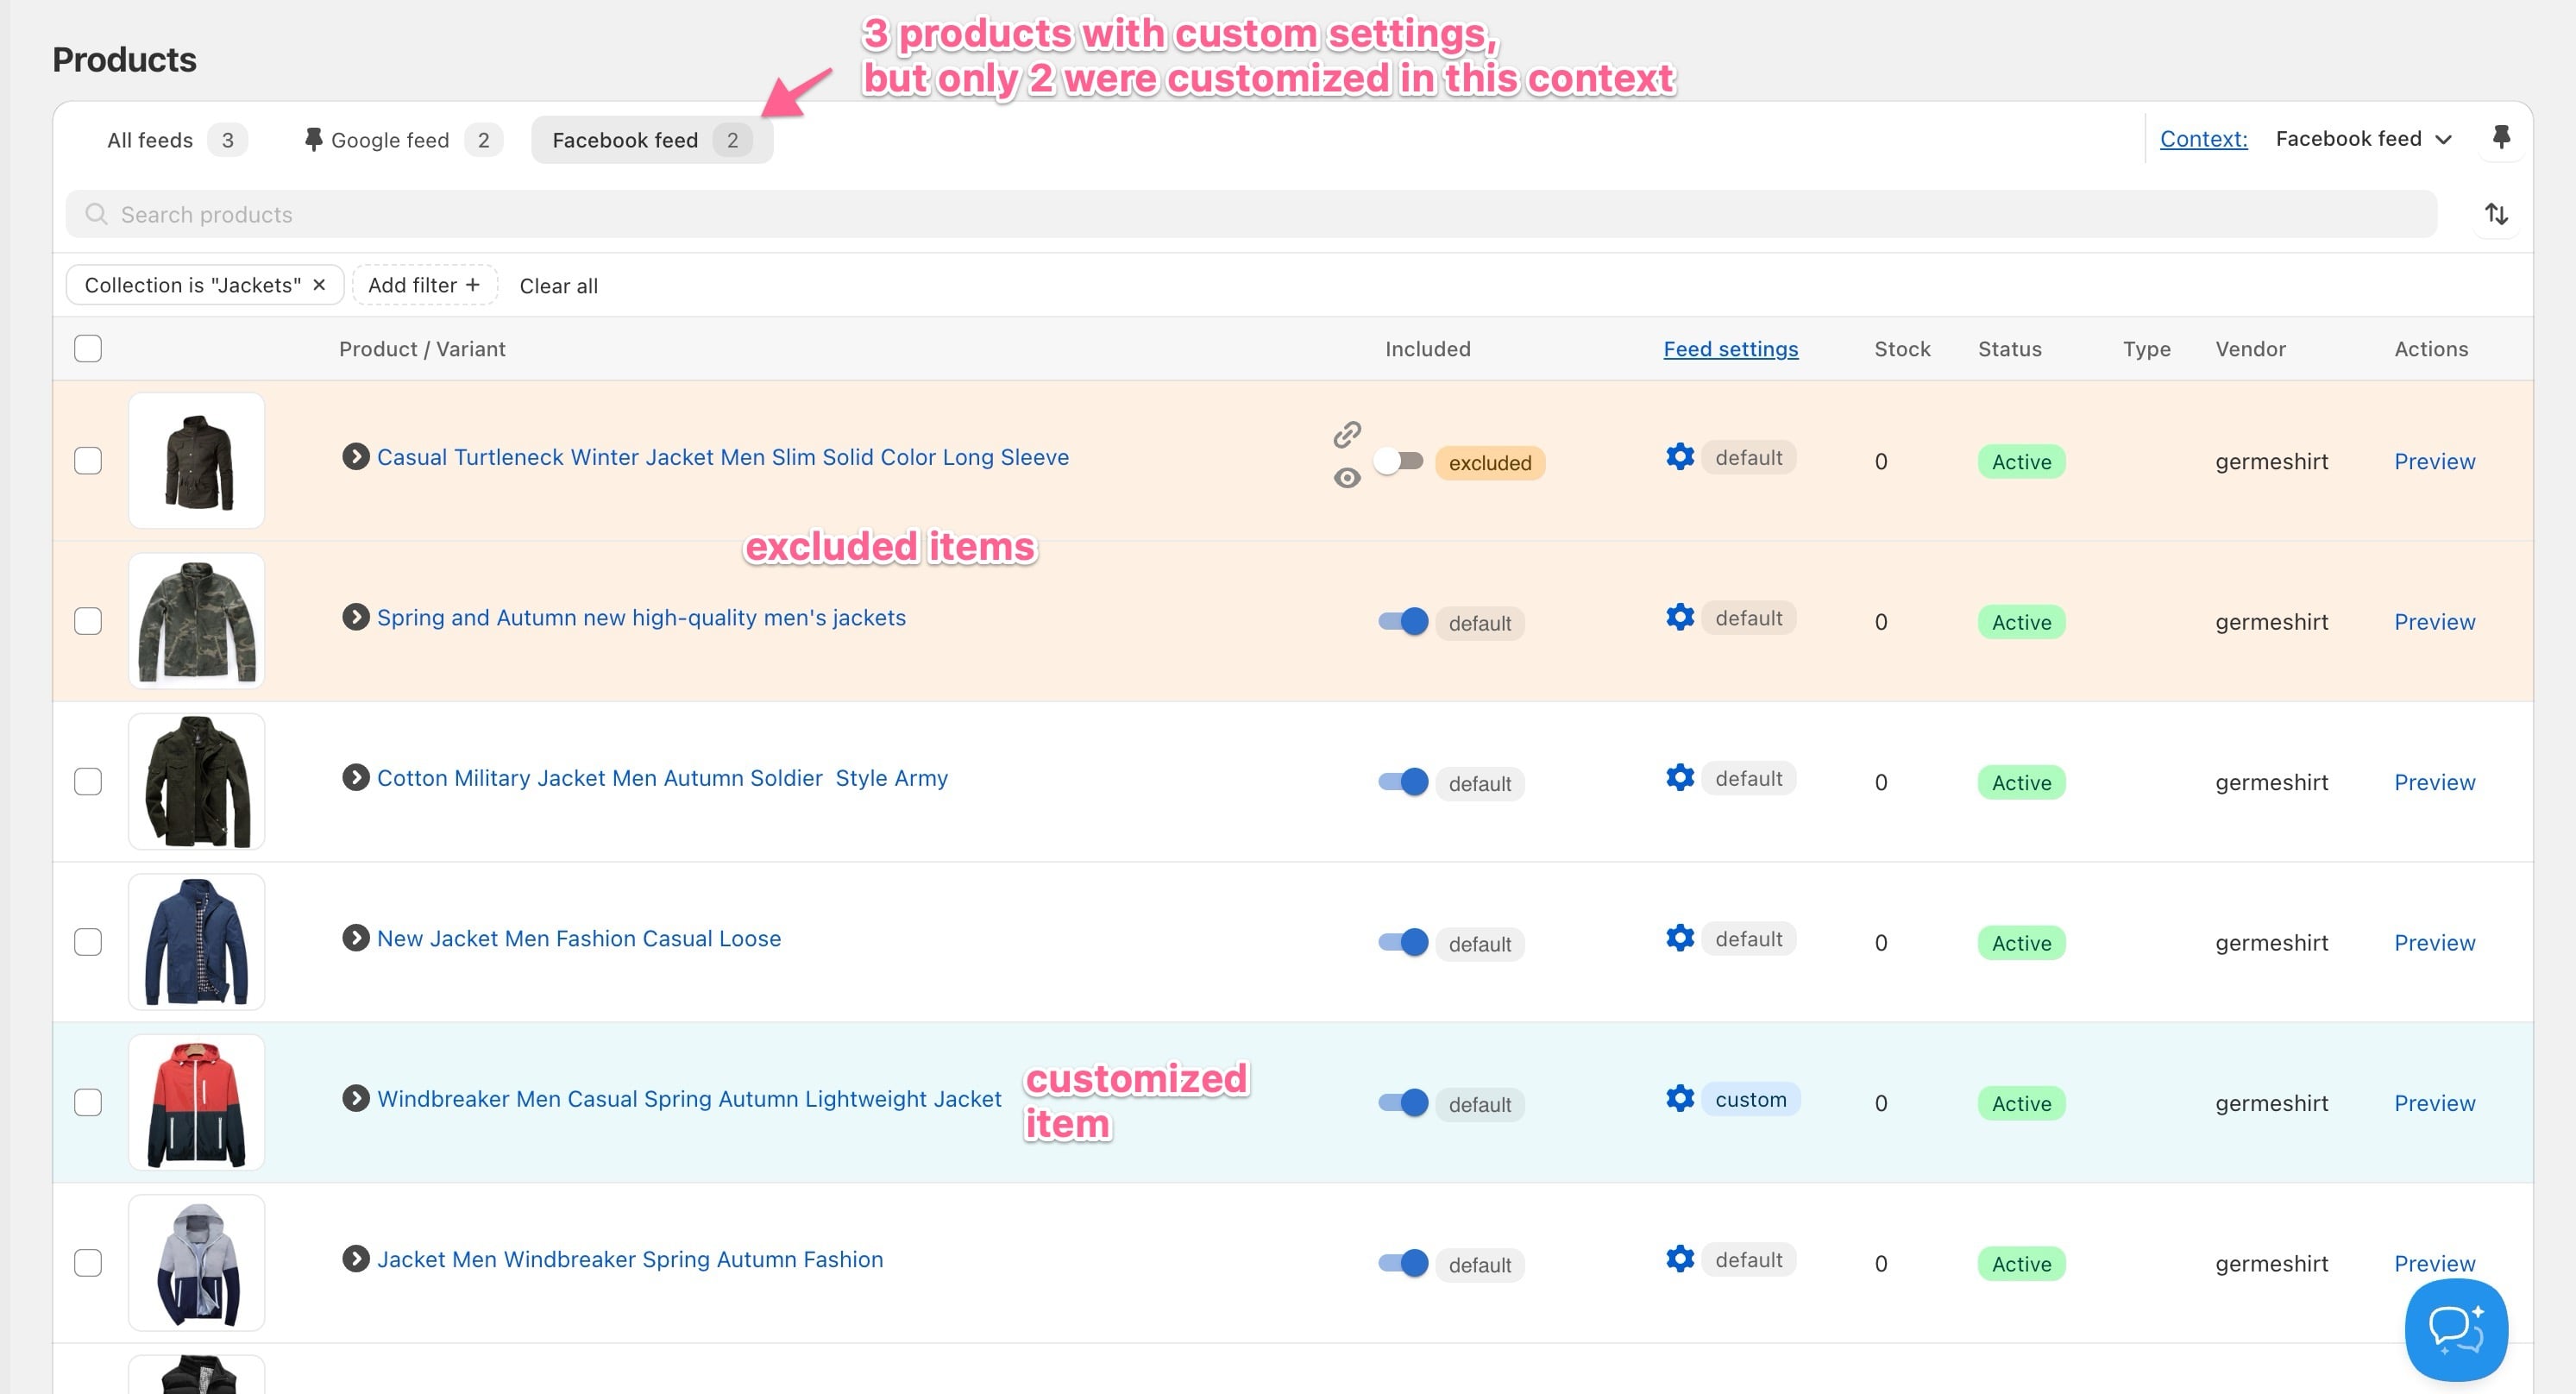Viewport: 2576px width, 1394px height.
Task: Click the eye icon on Casual Turtleneck row
Action: coord(1347,478)
